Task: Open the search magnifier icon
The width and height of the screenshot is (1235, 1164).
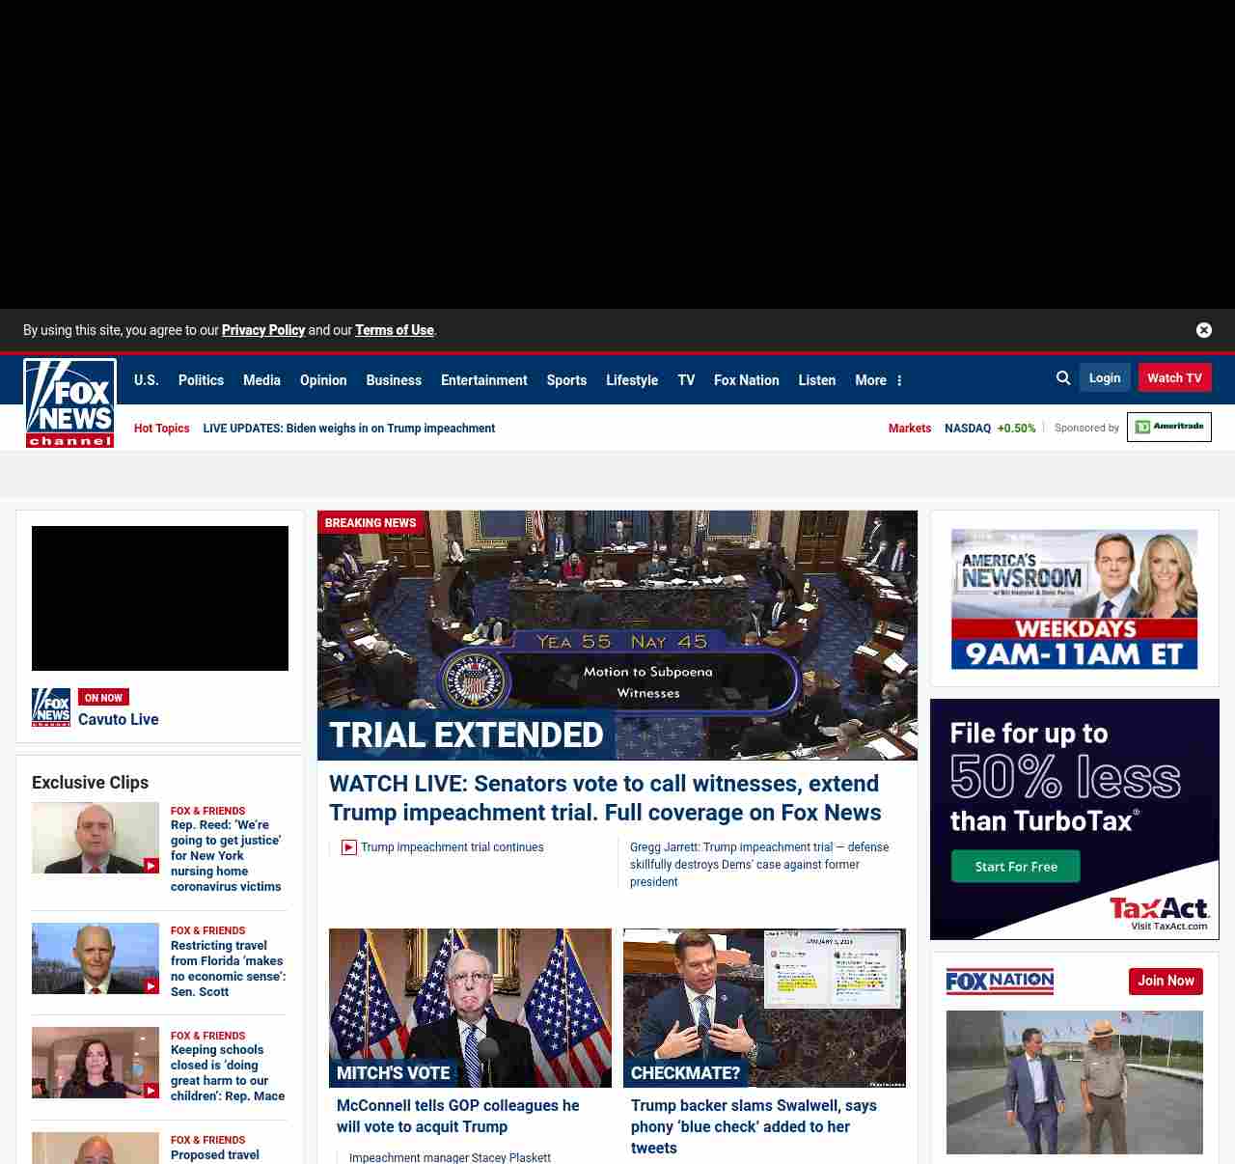Action: [x=1063, y=378]
